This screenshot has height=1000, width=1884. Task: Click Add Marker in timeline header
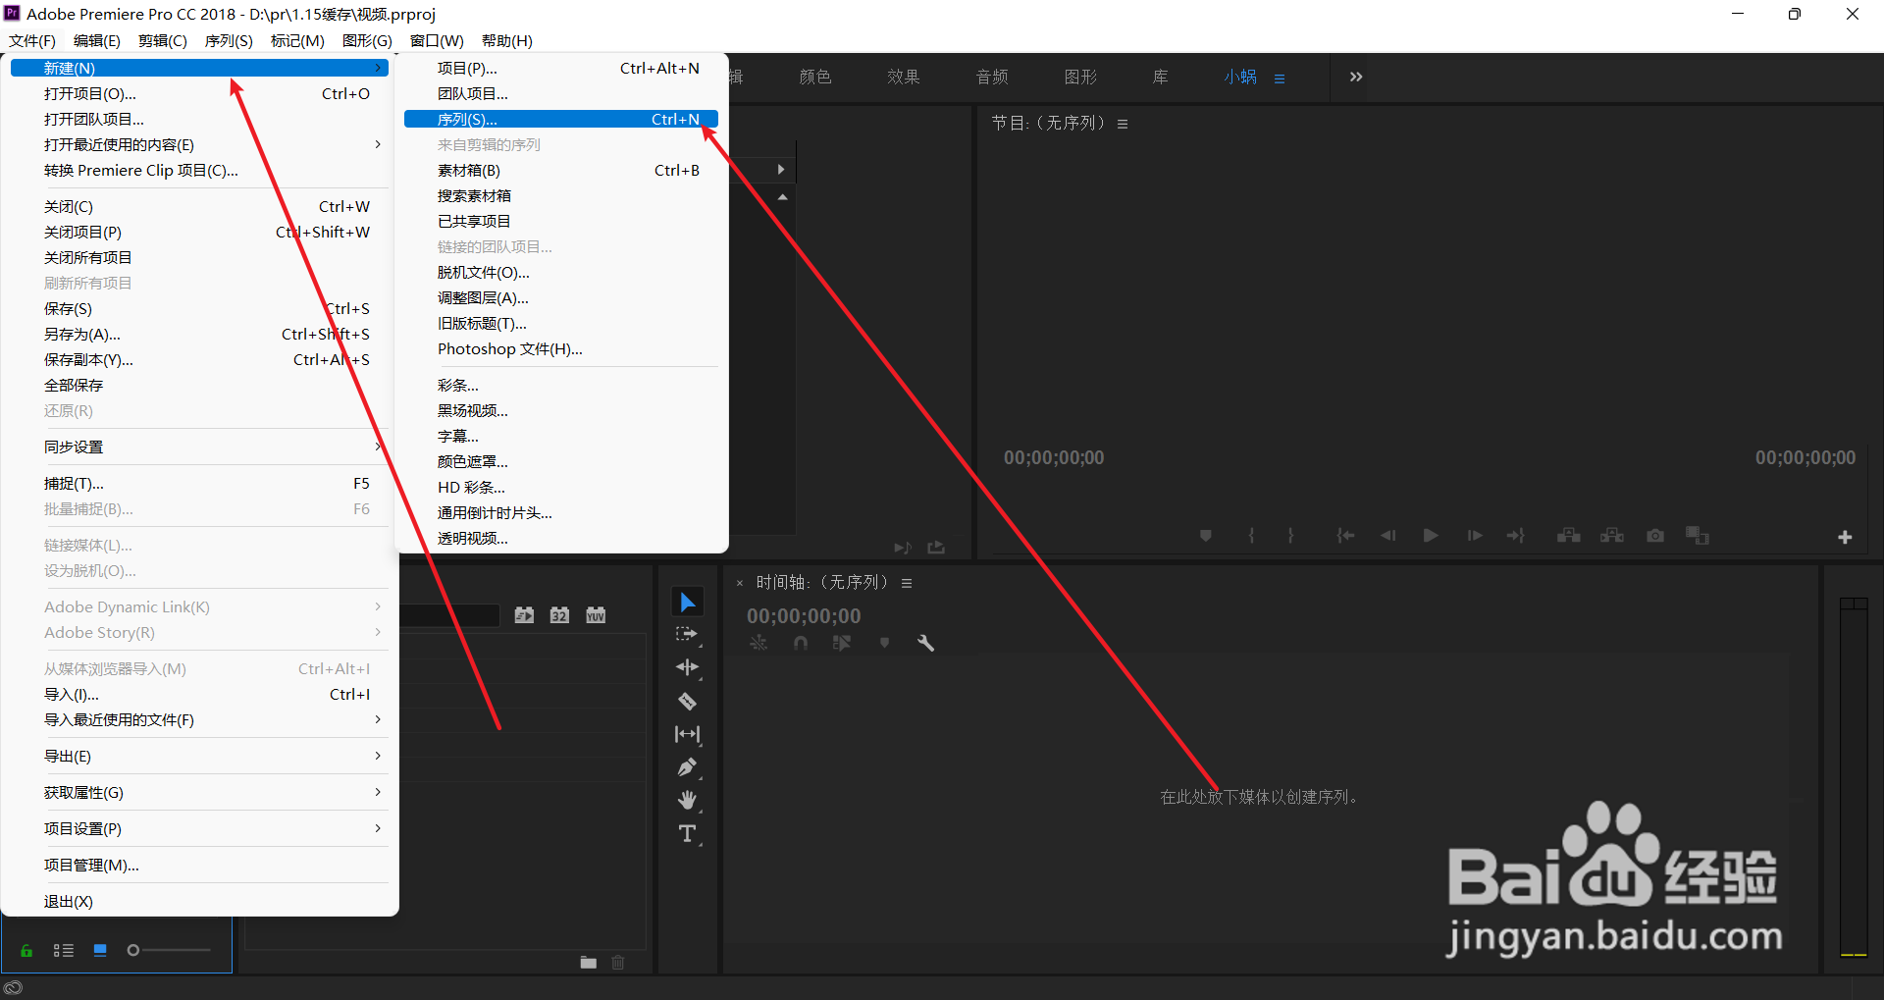click(x=884, y=644)
